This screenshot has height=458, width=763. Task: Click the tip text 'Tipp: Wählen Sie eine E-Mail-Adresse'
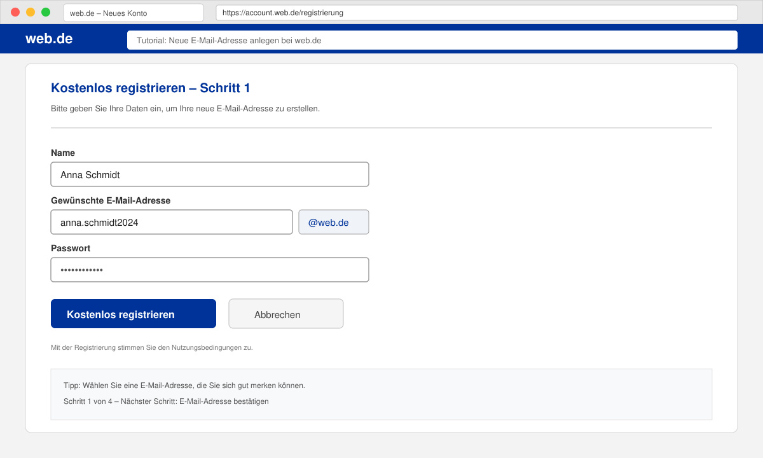(x=184, y=385)
